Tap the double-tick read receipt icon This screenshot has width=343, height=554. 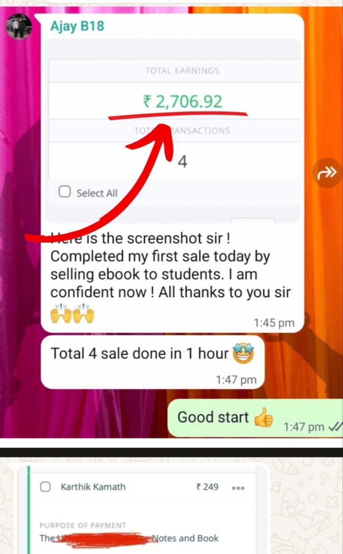click(335, 427)
